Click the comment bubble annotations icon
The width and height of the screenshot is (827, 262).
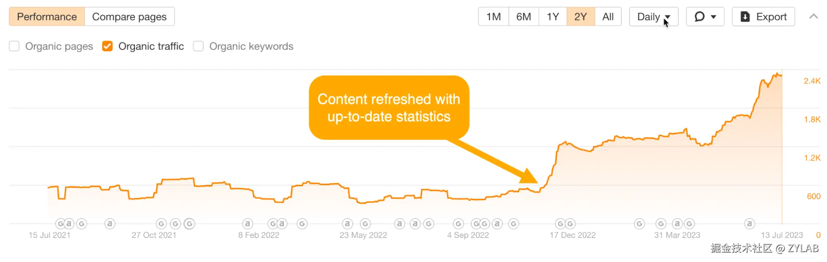click(699, 17)
